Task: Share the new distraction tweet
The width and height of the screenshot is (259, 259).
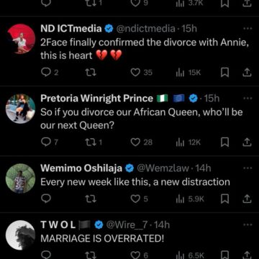Action: click(x=247, y=199)
